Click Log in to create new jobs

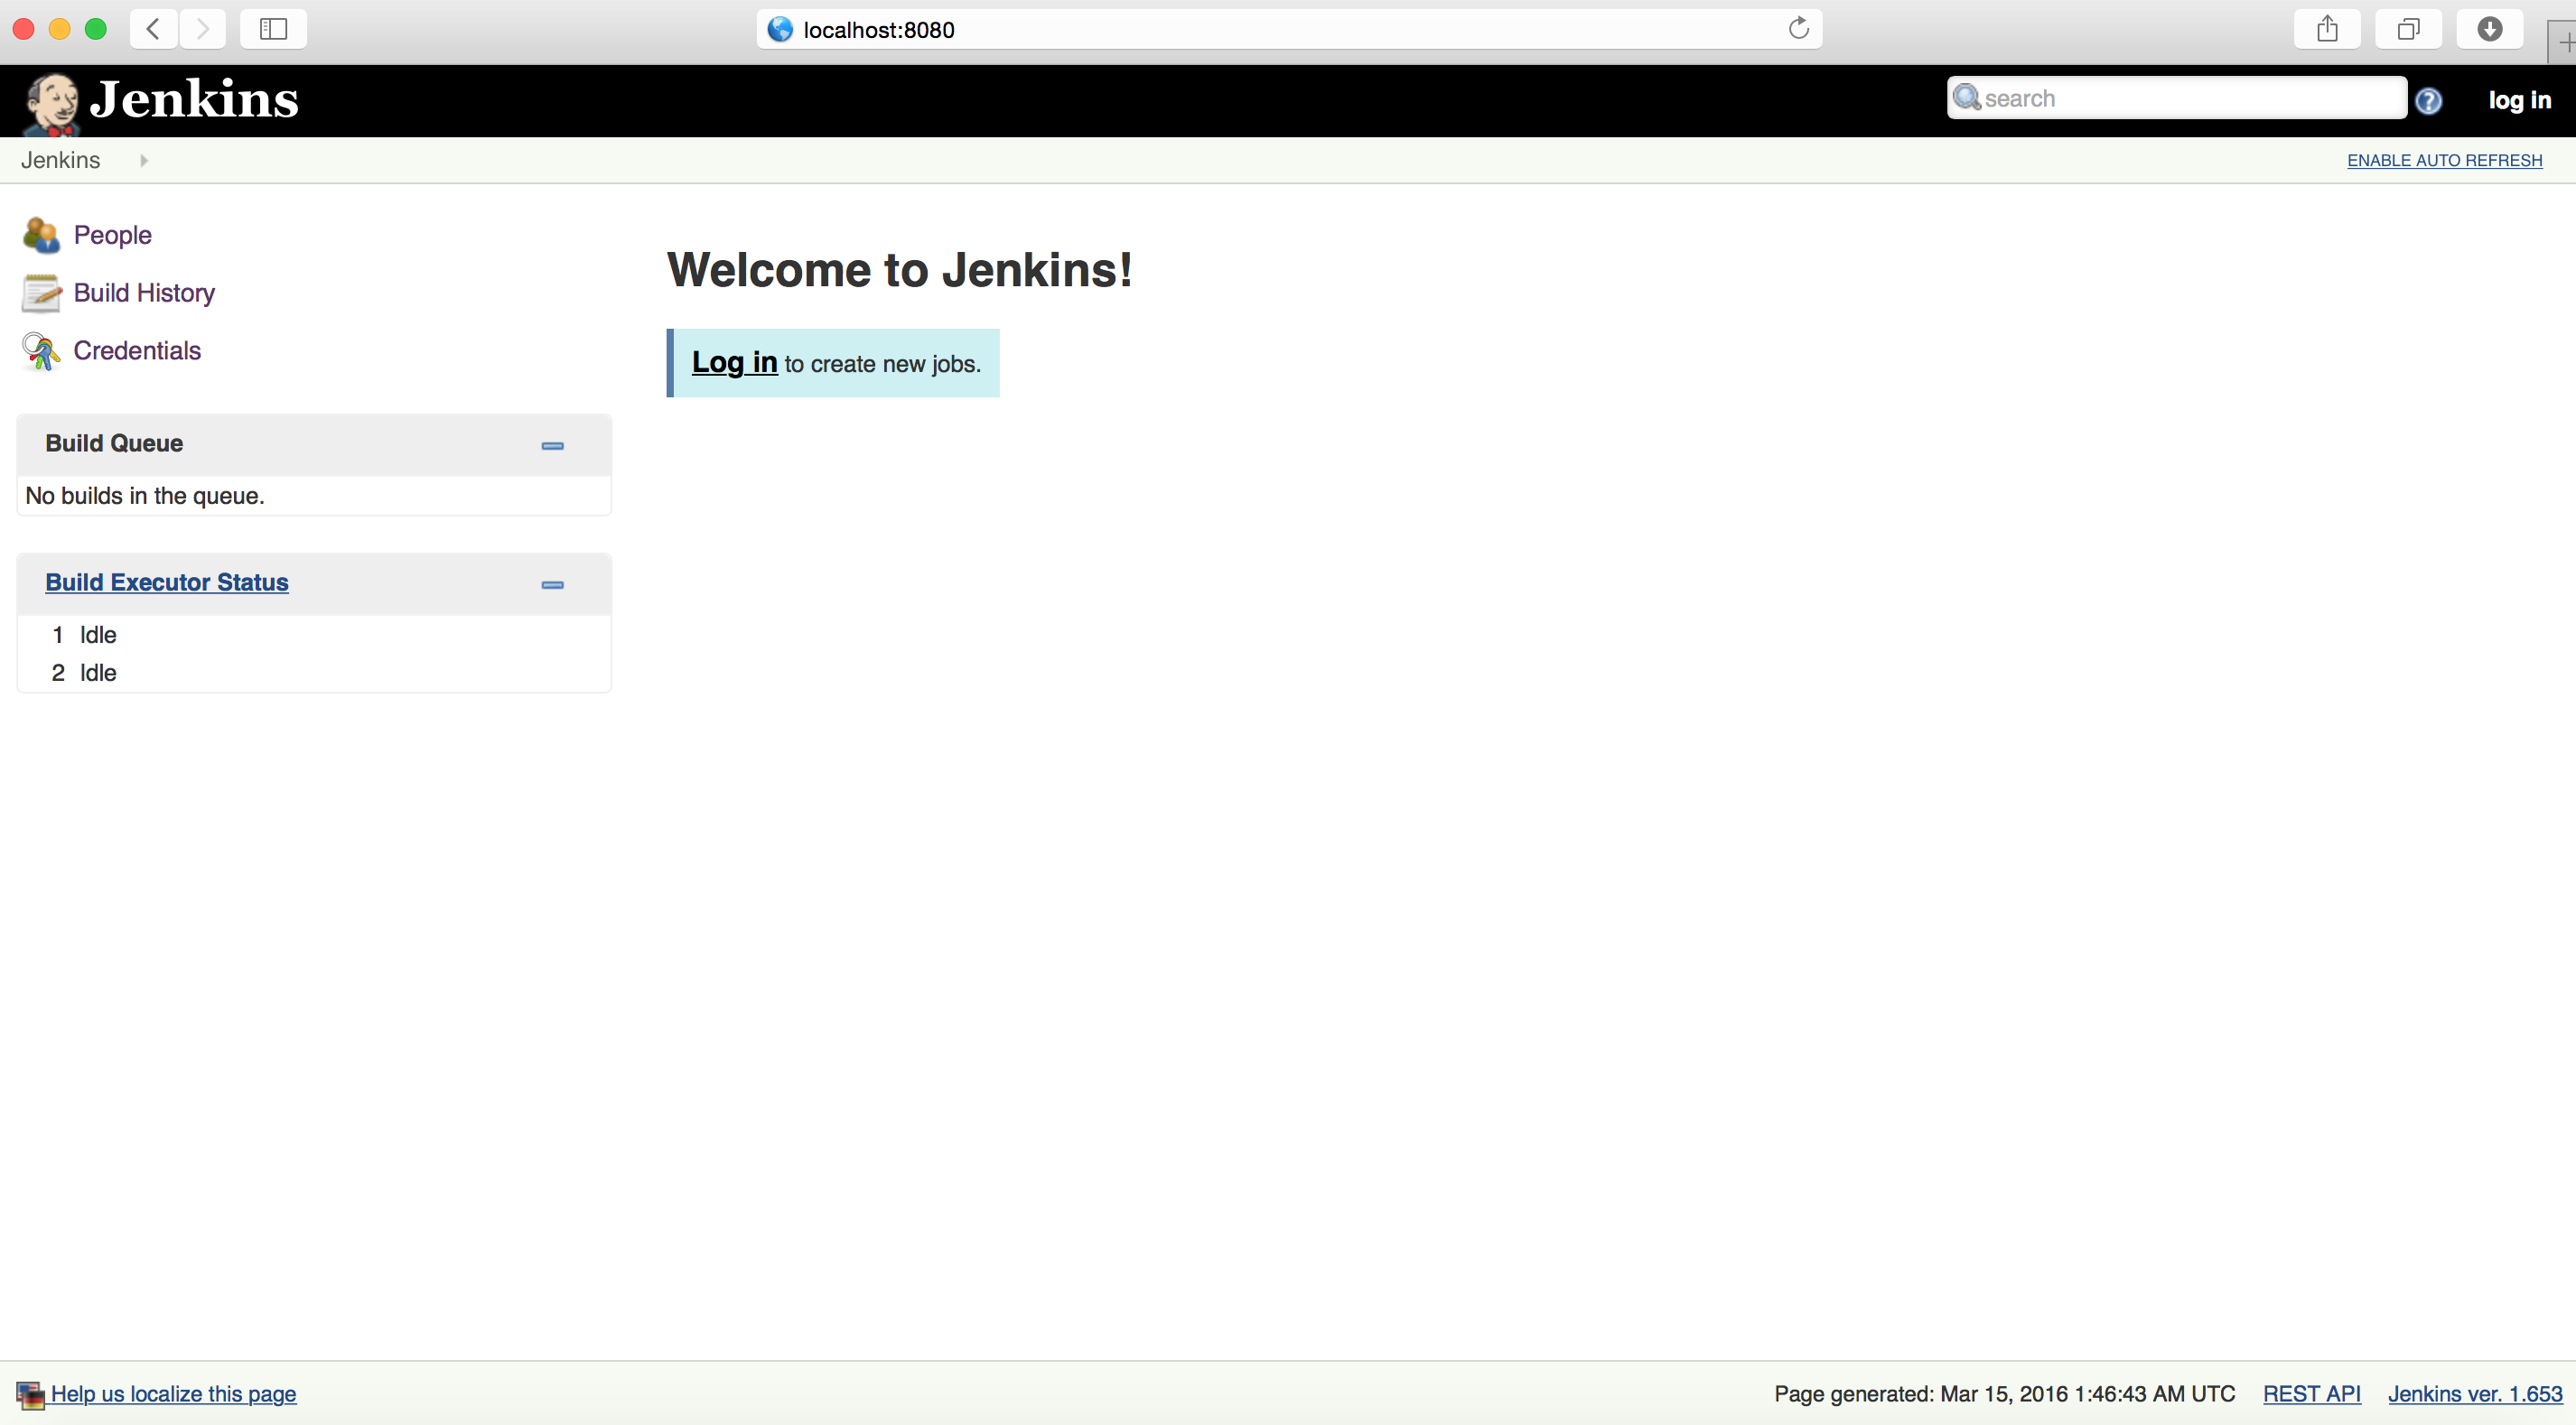[x=734, y=362]
